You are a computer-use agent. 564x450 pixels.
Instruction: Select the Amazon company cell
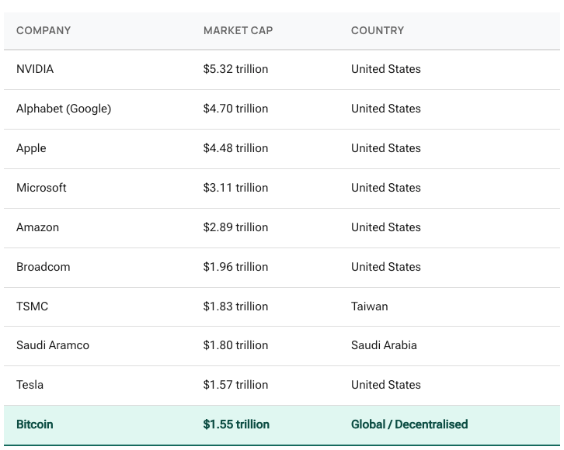tap(37, 227)
